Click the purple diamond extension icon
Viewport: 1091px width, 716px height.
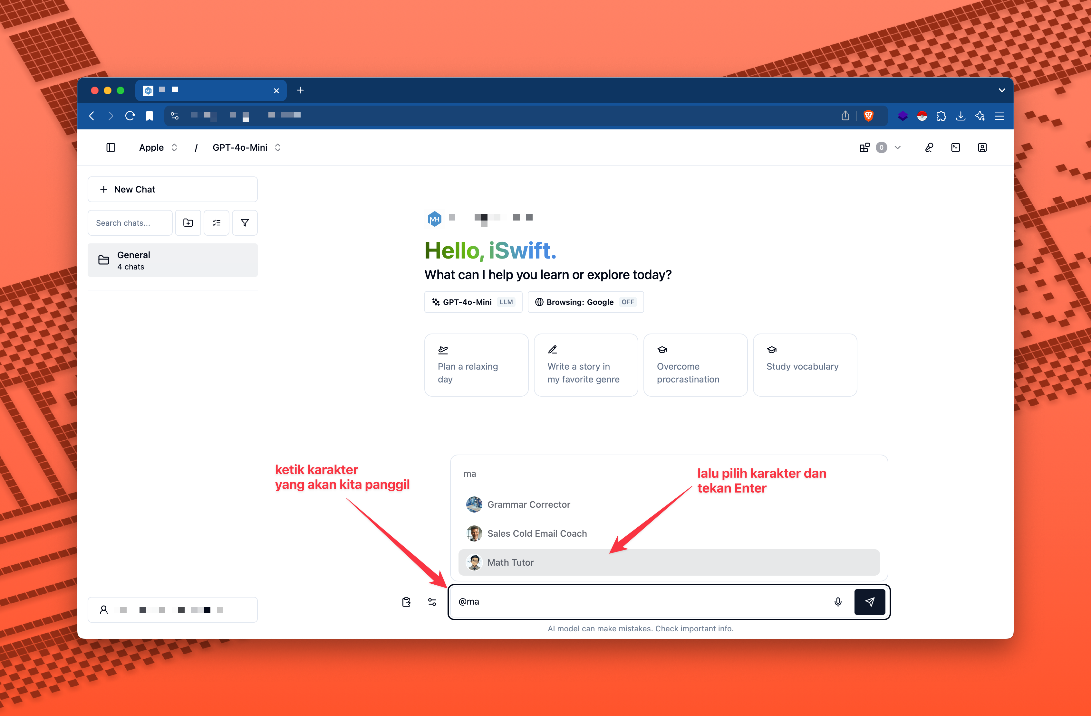(x=903, y=116)
